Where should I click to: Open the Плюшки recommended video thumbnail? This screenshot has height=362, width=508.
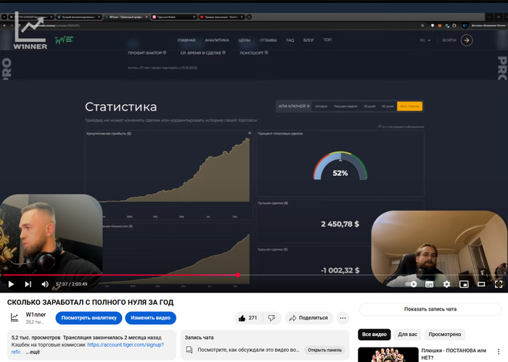(388, 355)
